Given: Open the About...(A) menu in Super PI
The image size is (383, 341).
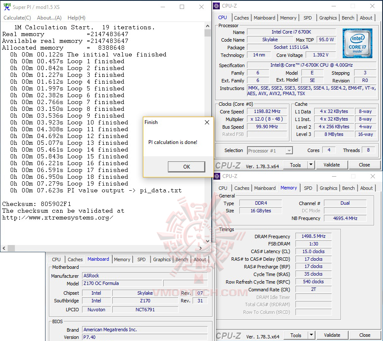Looking at the screenshot, I should (49, 18).
